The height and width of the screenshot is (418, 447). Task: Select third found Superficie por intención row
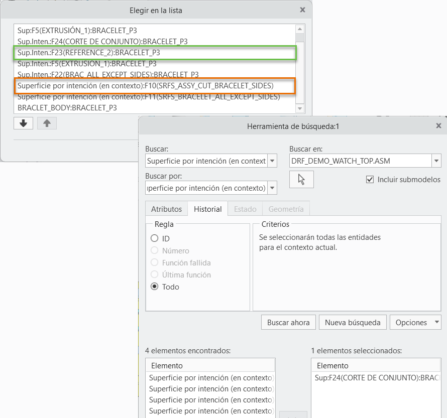pos(210,400)
